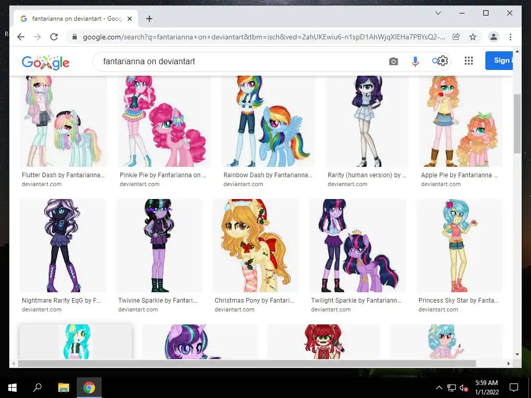Open Twivine Sparkle image thumbnail

160,245
